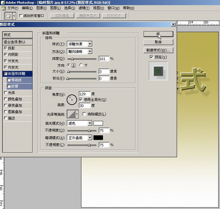
Task: Open the 暗调模式 dropdown showing 正片叠底
Action: 80,138
